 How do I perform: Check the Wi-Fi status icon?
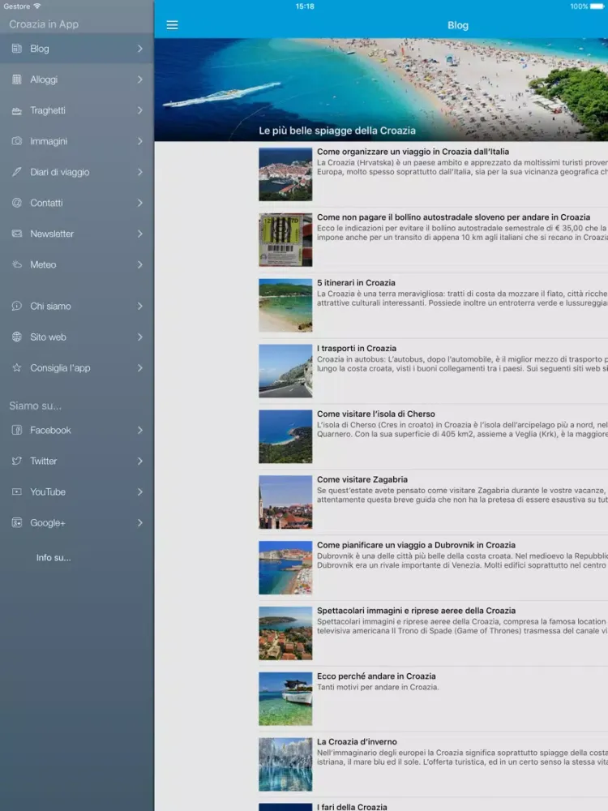pos(36,6)
